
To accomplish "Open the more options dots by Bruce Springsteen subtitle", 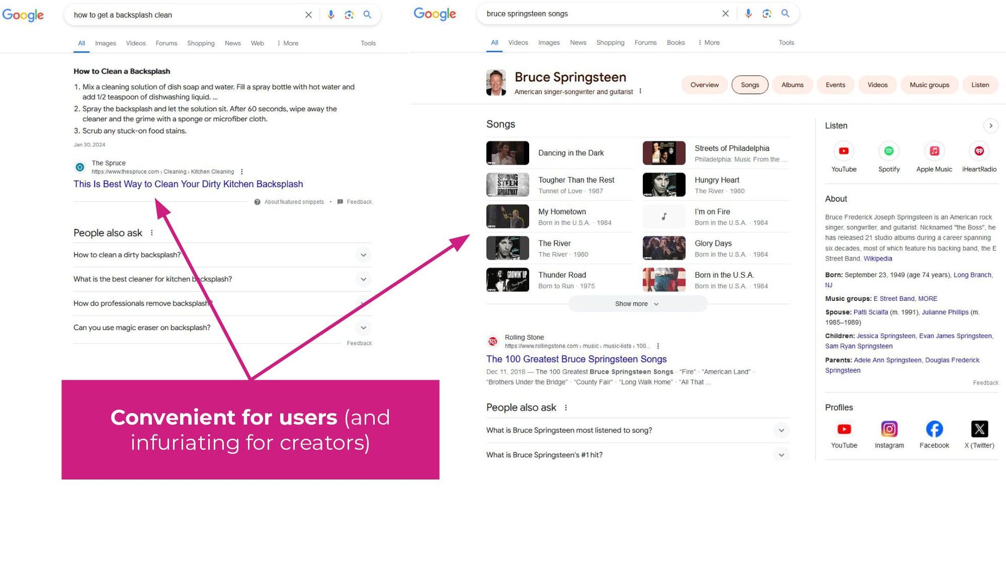I will [x=640, y=91].
